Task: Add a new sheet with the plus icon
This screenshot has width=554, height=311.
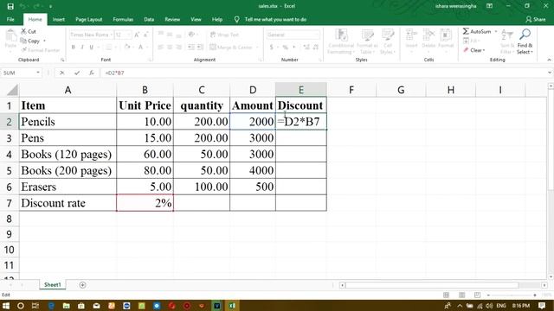Action: click(x=83, y=285)
